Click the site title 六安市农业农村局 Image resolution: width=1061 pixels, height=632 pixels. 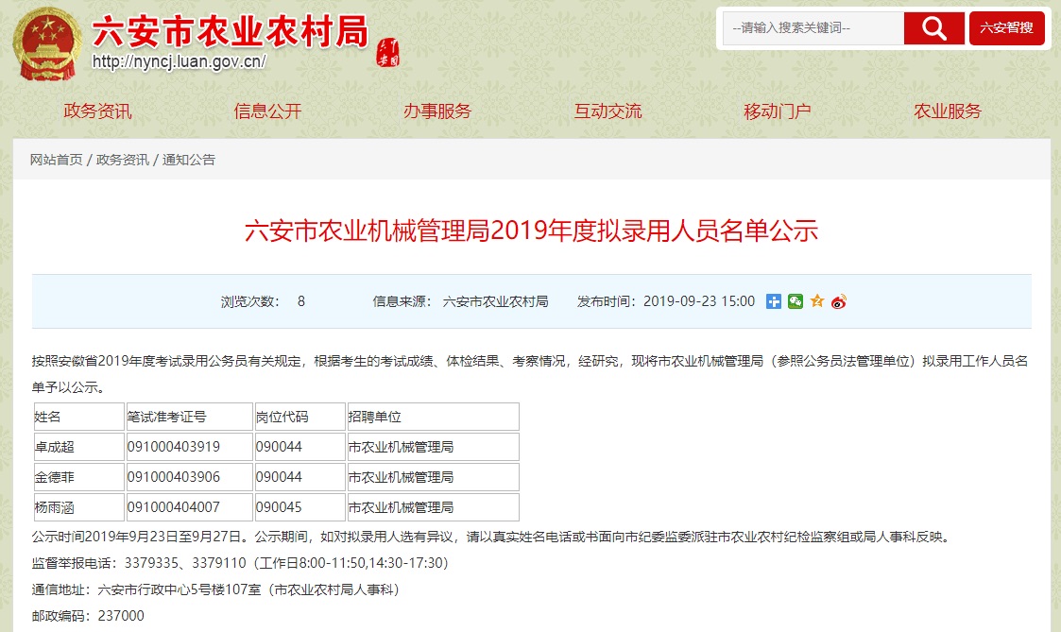point(231,31)
